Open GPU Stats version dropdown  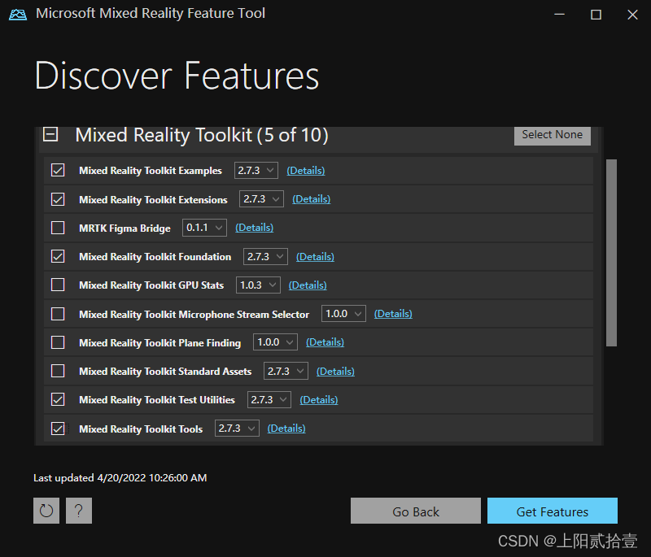pos(258,285)
